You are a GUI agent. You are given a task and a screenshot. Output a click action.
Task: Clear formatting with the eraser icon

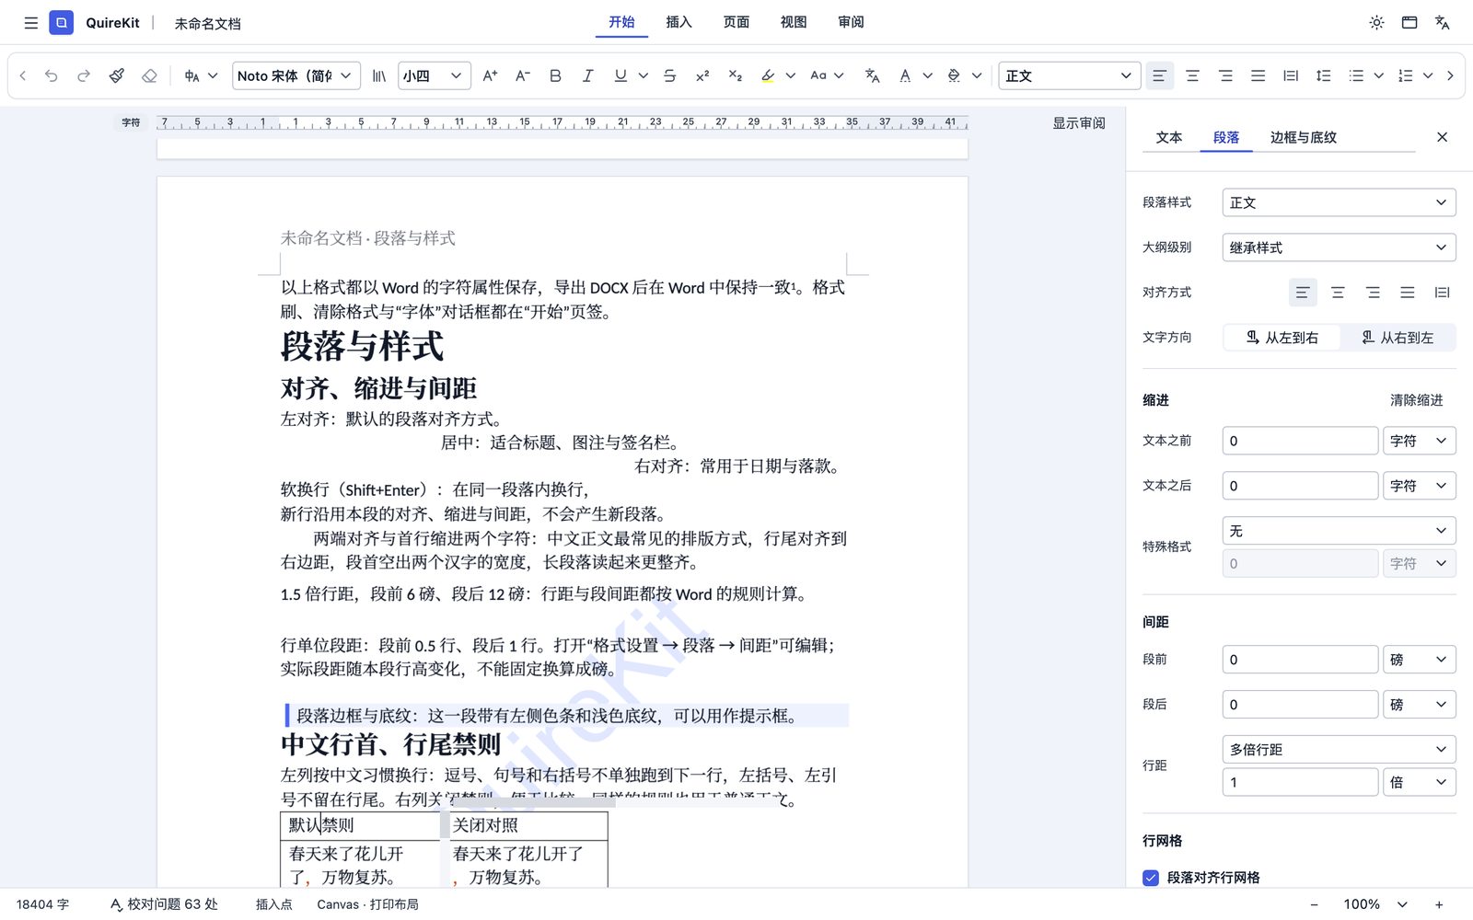coord(149,76)
